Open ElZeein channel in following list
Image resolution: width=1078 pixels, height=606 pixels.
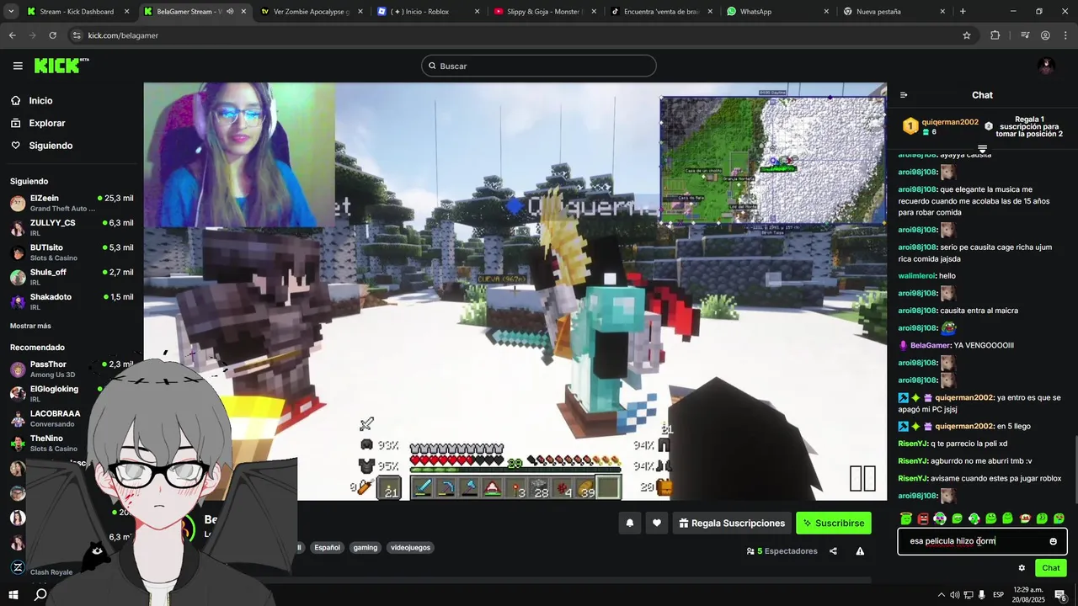tap(72, 203)
